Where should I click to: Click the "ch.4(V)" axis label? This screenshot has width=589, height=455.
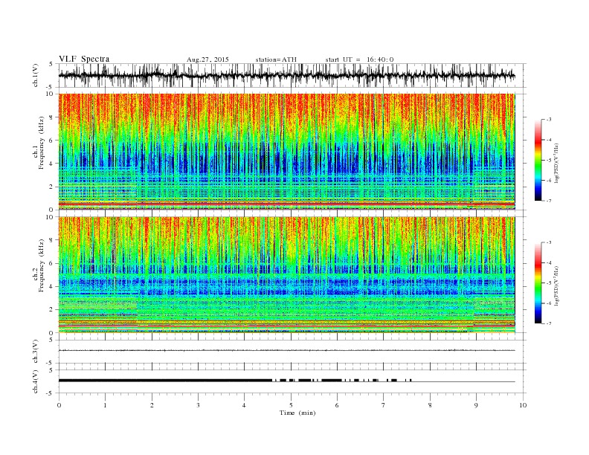(36, 381)
